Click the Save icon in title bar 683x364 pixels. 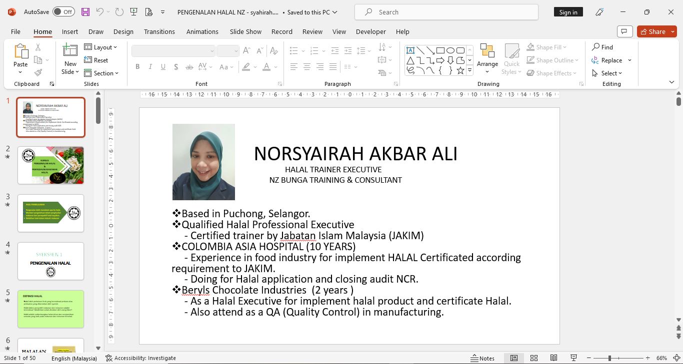85,12
